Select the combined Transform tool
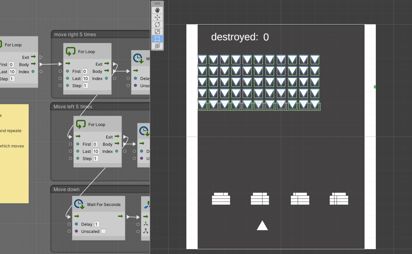Viewport: 412px width, 254px height. (157, 46)
